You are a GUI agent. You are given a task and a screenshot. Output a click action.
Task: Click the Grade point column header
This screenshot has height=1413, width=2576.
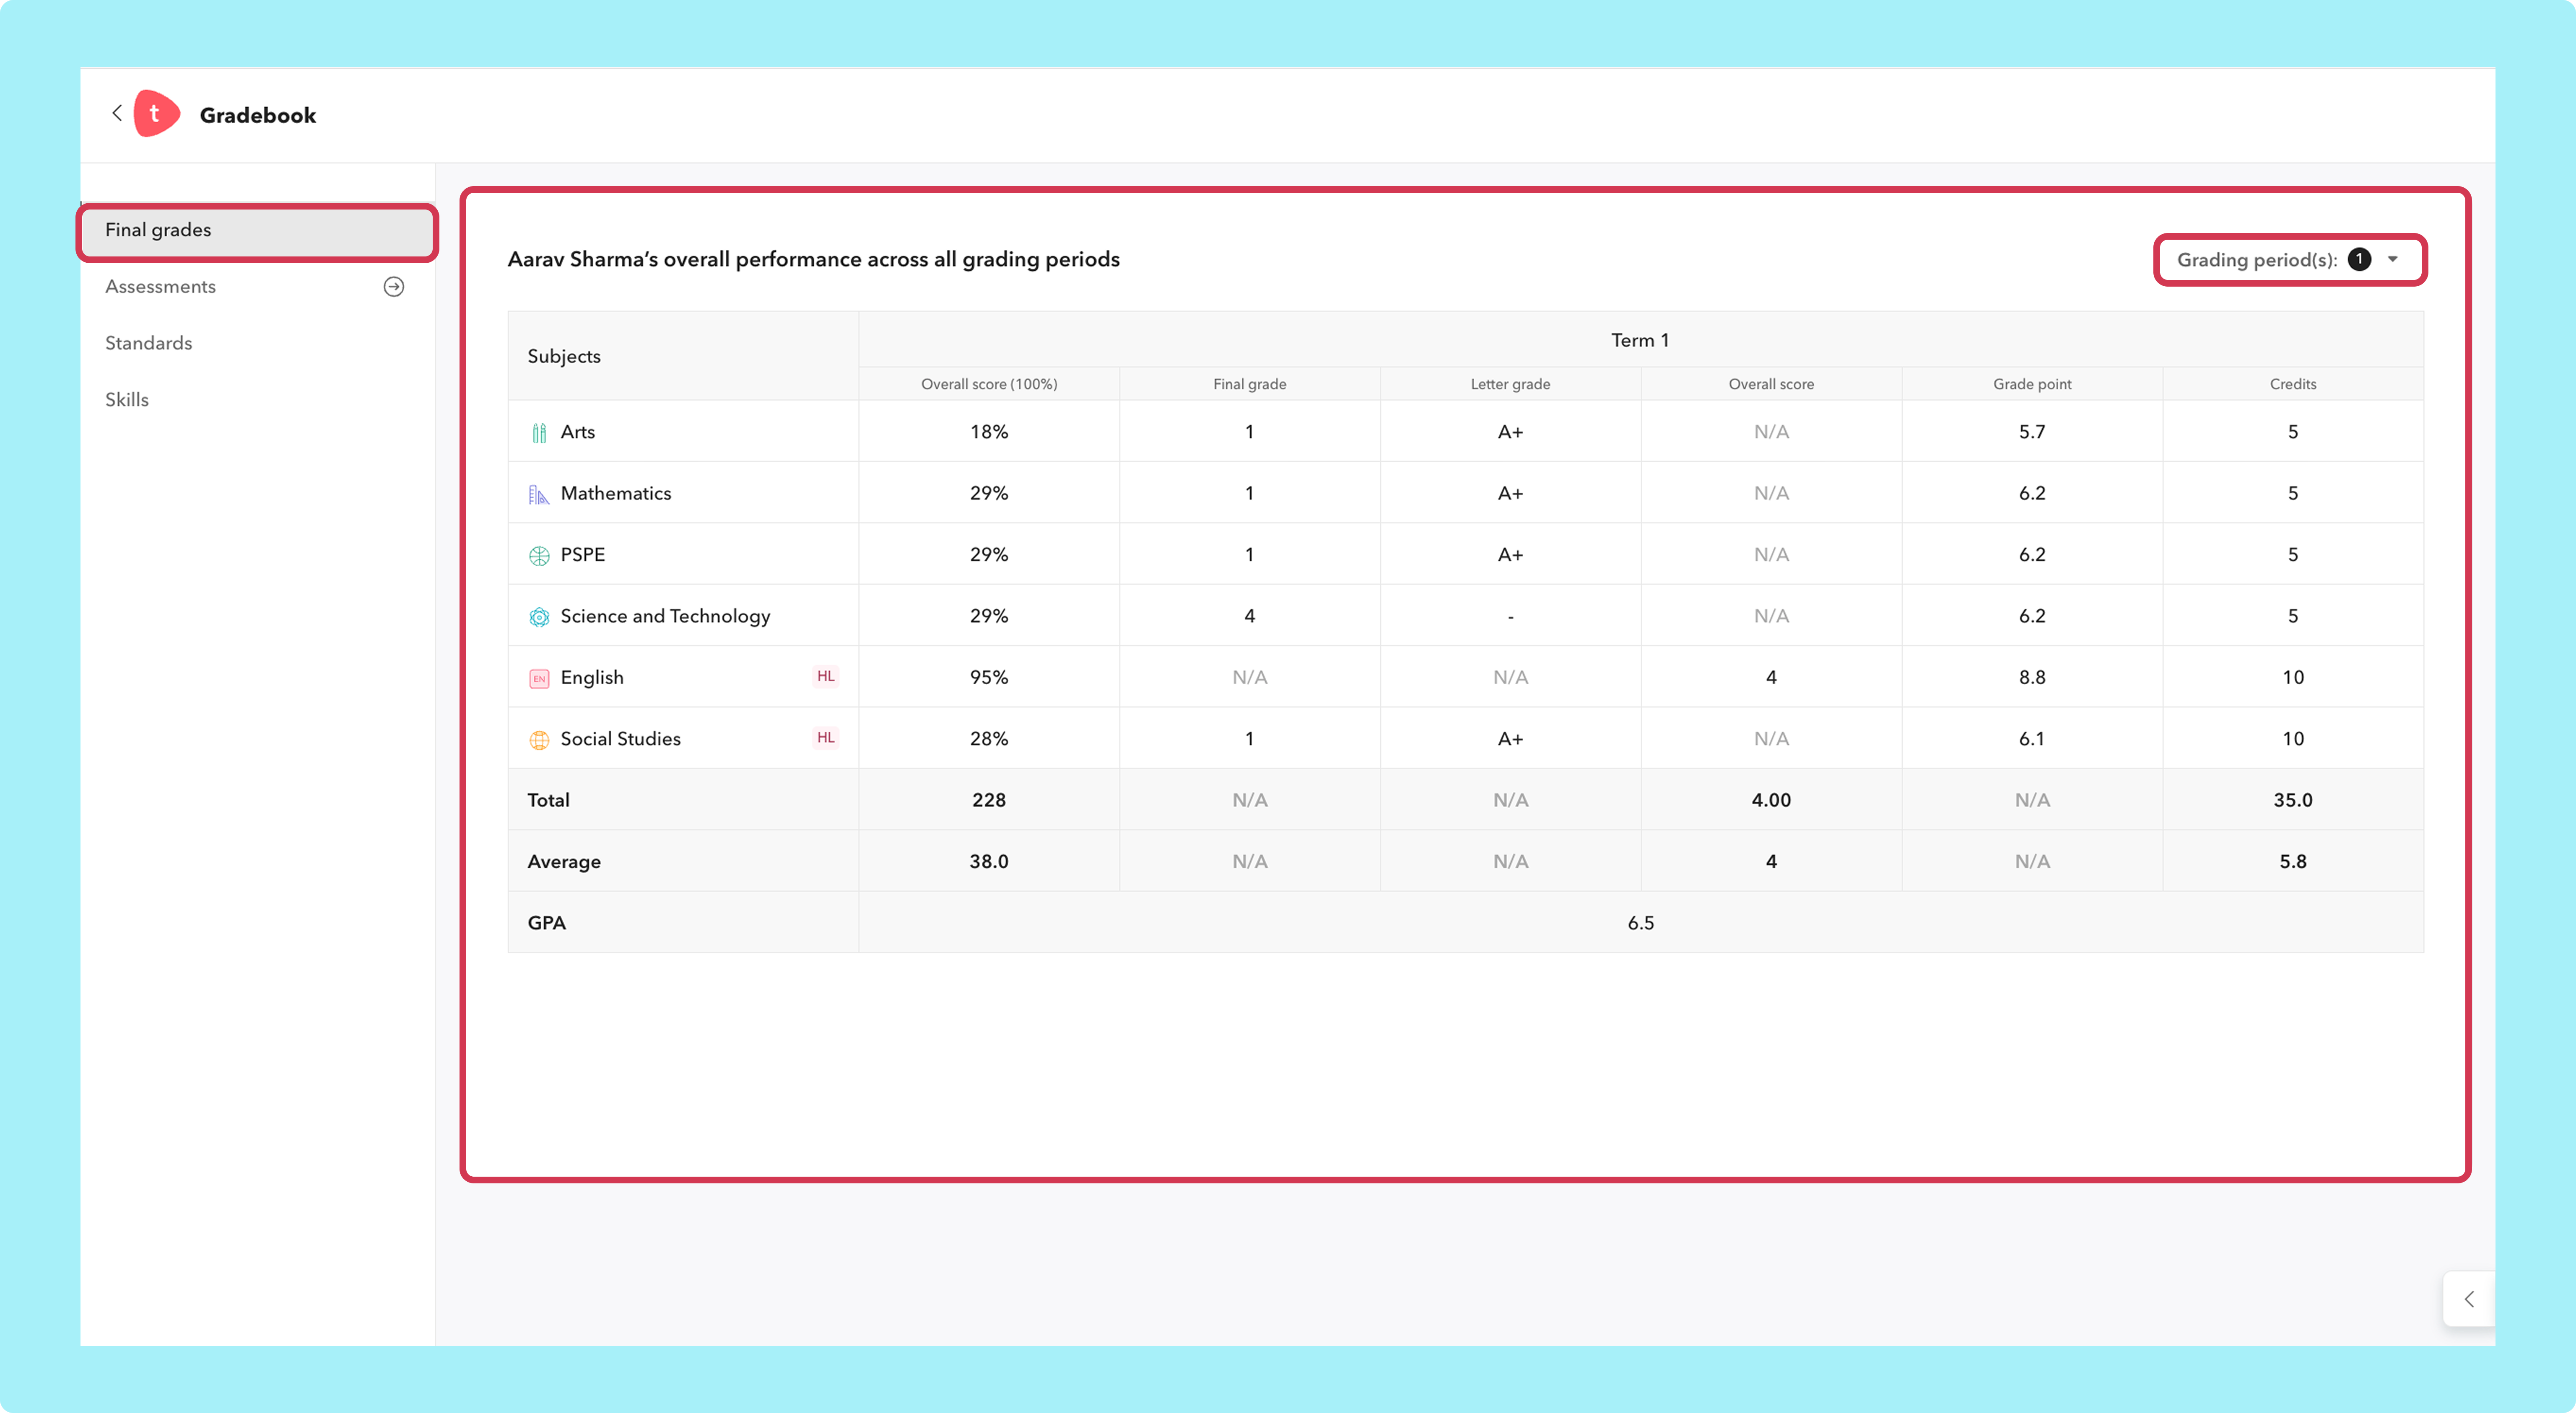click(x=2032, y=384)
